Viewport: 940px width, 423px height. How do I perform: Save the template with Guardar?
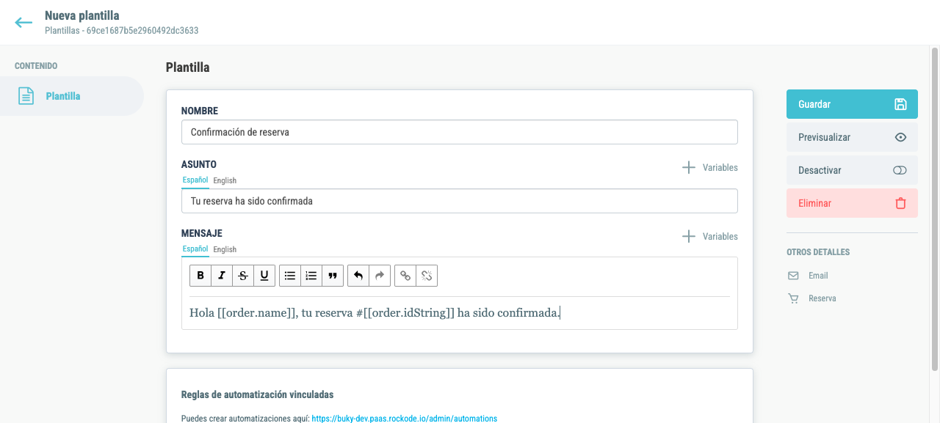[852, 104]
